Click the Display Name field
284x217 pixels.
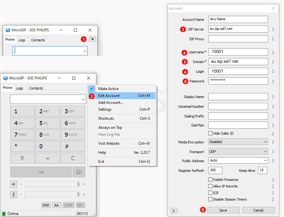pyautogui.click(x=238, y=97)
